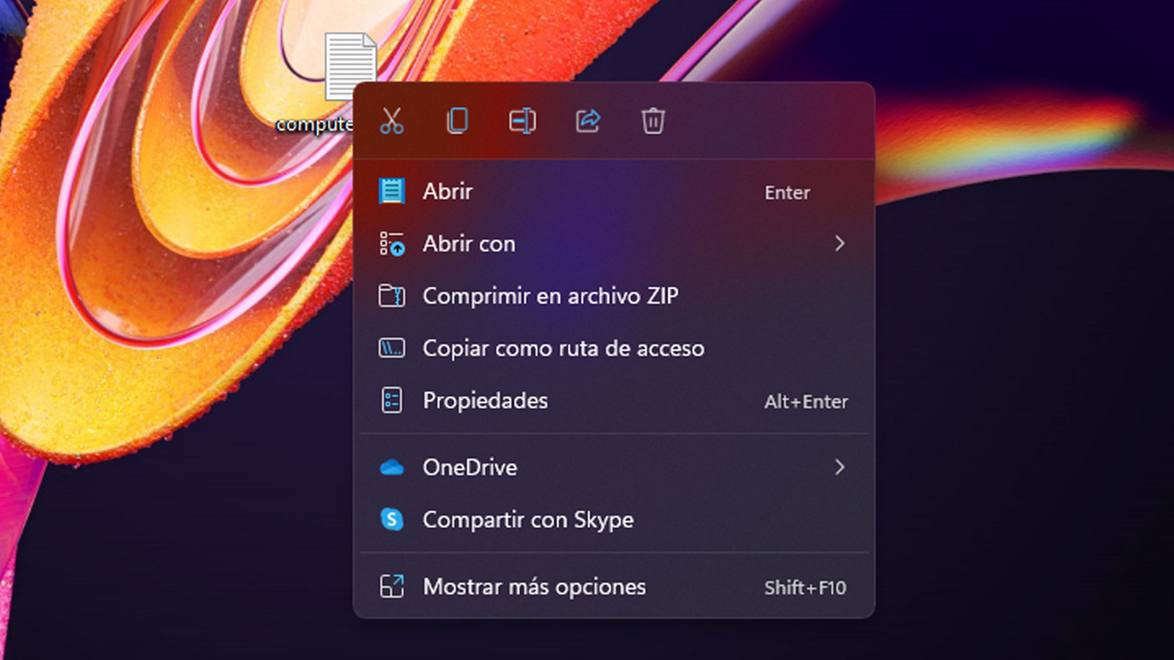The height and width of the screenshot is (660, 1174).
Task: Click the Abrir con list icon
Action: pos(392,244)
